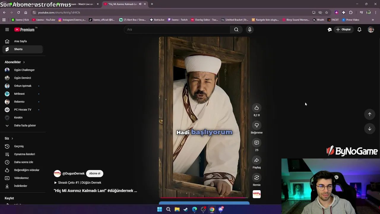Open the Düğün 2 sound thumbnail
The image size is (380, 214).
(256, 194)
